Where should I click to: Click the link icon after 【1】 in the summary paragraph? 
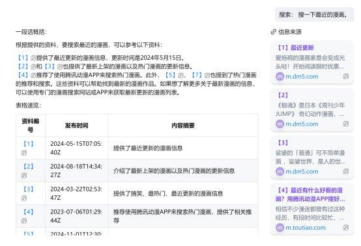coord(33,58)
